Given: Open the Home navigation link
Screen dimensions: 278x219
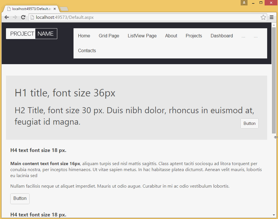Looking at the screenshot, I should (84, 36).
